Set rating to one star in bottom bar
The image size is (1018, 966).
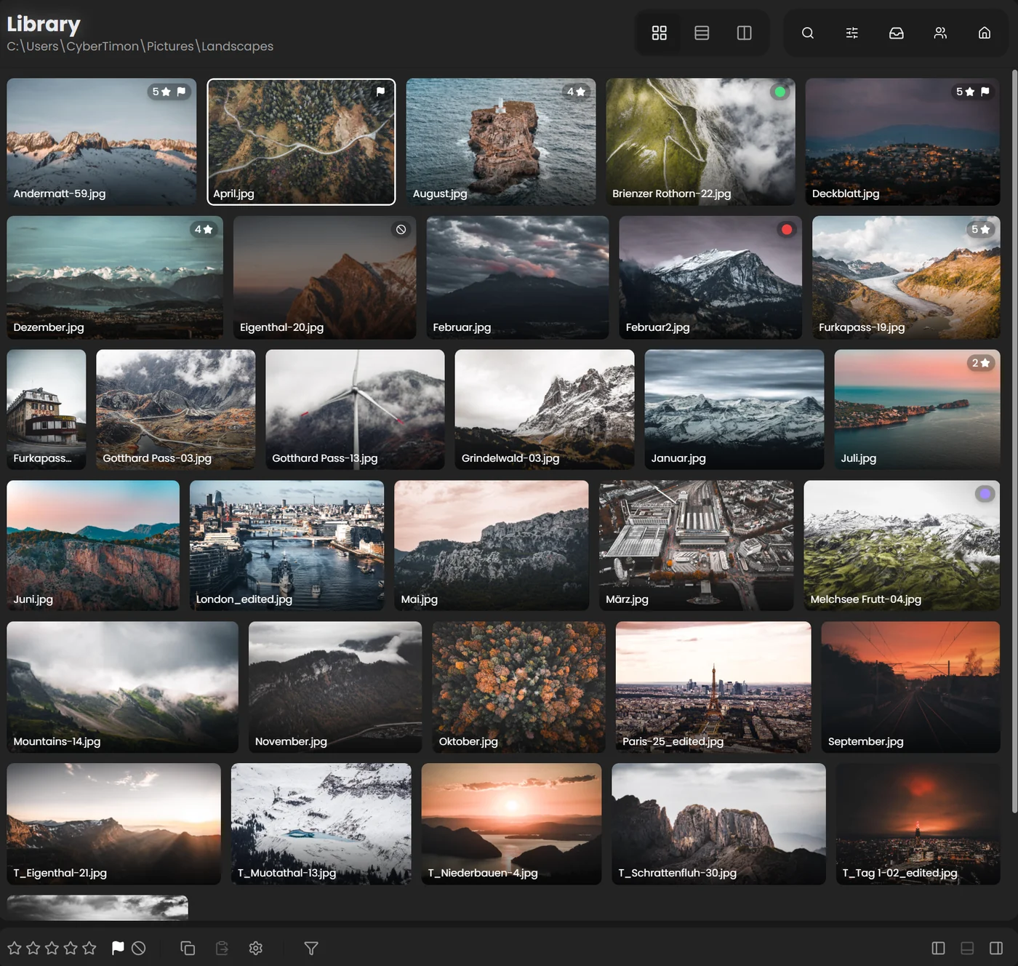15,948
